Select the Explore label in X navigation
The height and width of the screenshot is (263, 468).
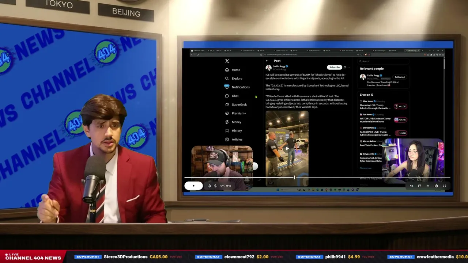pos(237,79)
